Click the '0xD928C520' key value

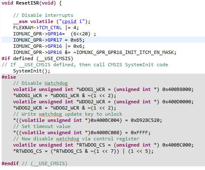coord(145,120)
